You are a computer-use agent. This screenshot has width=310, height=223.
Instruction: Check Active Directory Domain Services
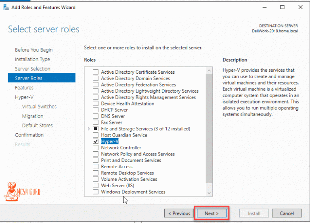[96, 78]
